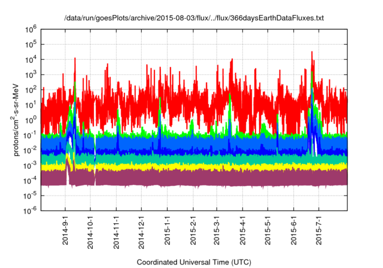
Task: Click the 10^-2 y-axis tick label
Action: (29, 150)
